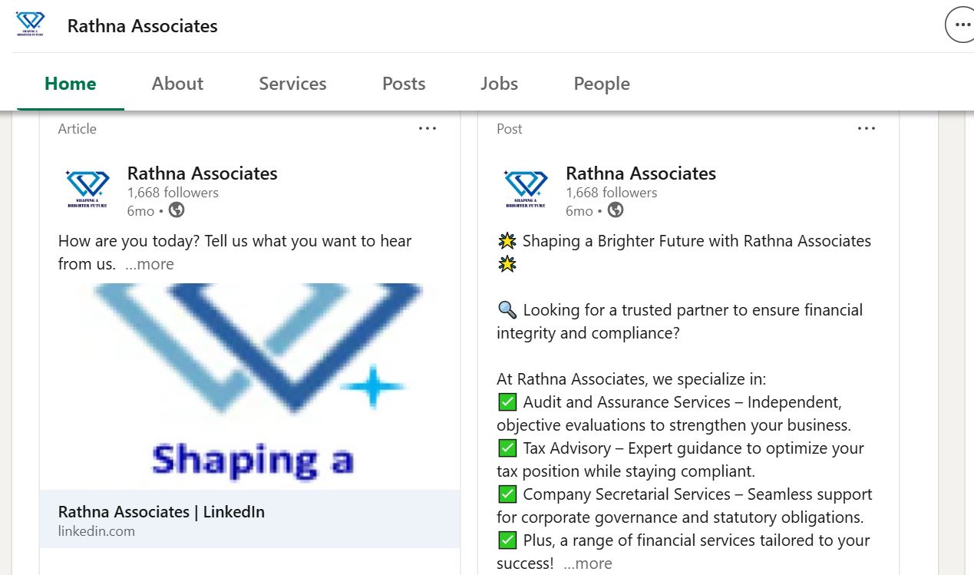This screenshot has width=974, height=575.
Task: Click the globe visibility icon in the Article card
Action: [177, 210]
